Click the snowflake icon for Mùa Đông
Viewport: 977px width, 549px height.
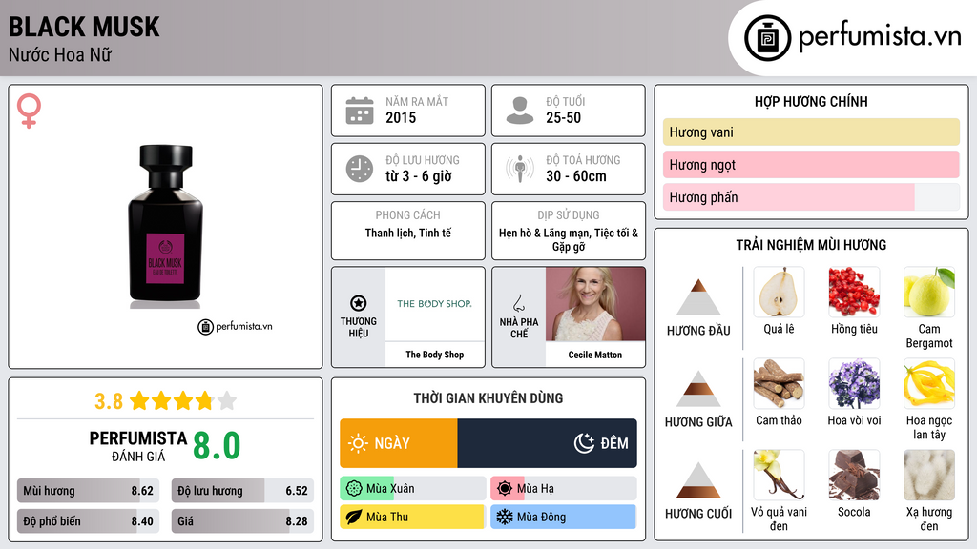[x=505, y=517]
